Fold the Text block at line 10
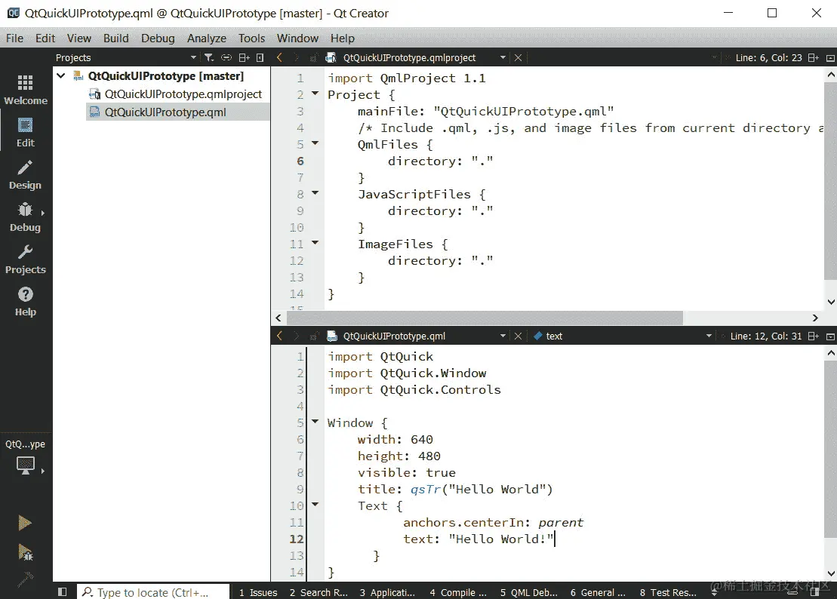The image size is (837, 599). coord(315,504)
